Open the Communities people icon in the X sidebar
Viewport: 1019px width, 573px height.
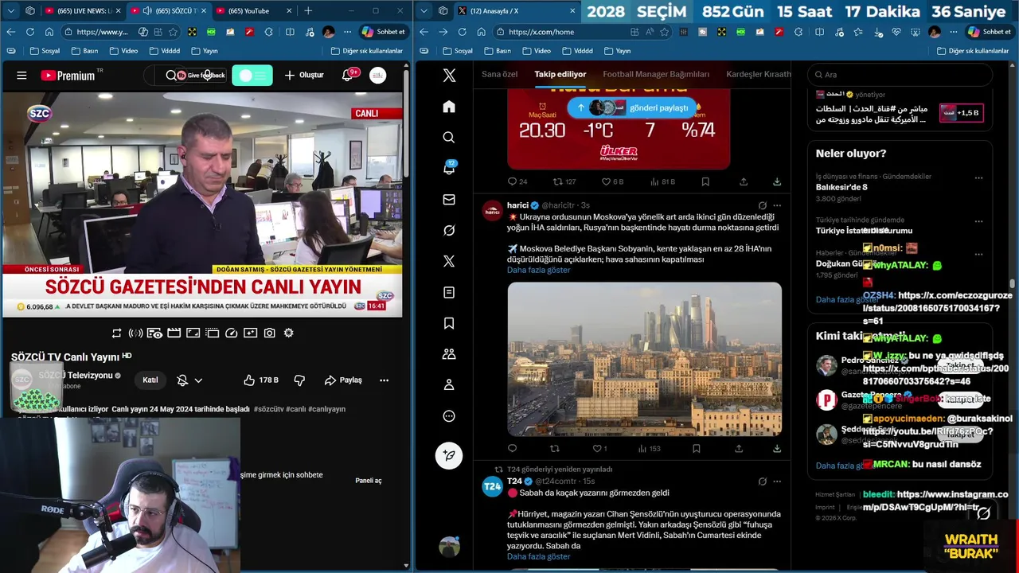point(449,354)
